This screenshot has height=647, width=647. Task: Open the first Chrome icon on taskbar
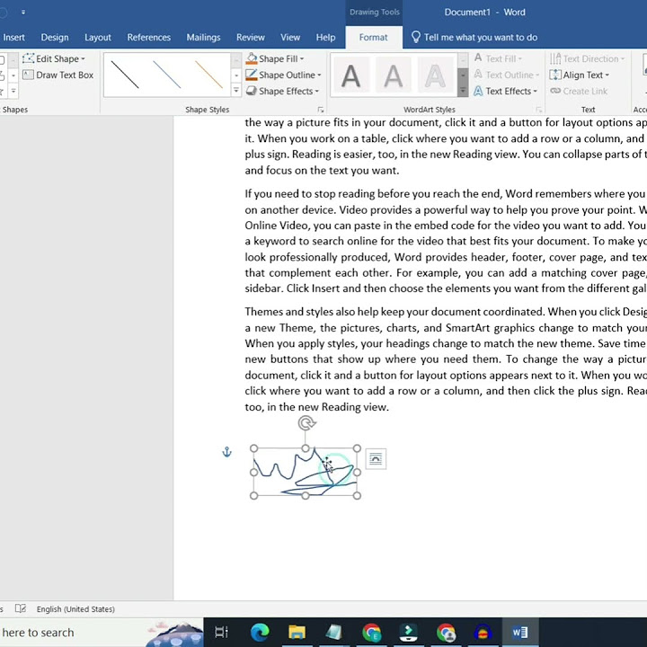point(371,632)
